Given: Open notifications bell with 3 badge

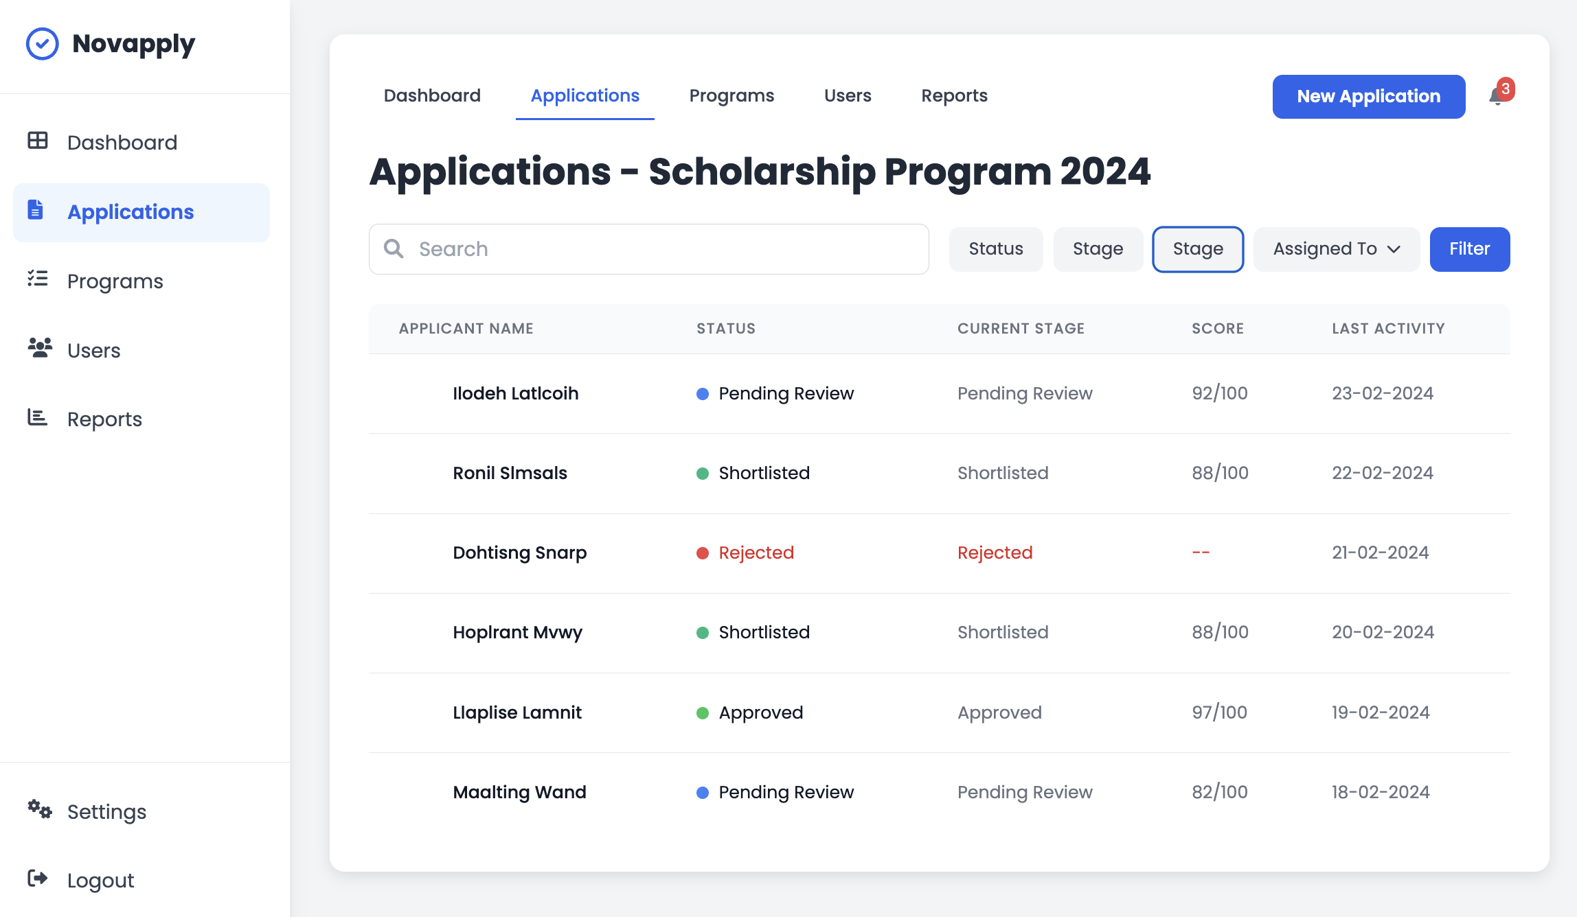Looking at the screenshot, I should 1497,96.
